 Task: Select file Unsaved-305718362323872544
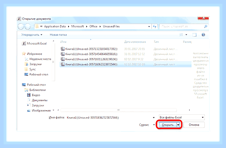tap(125, 64)
